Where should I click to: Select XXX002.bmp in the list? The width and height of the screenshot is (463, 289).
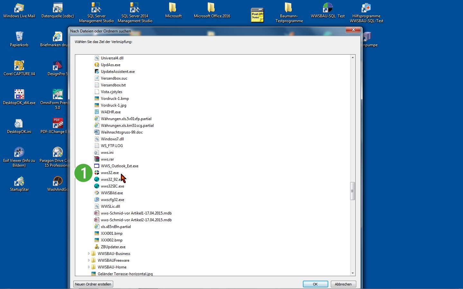(x=112, y=240)
